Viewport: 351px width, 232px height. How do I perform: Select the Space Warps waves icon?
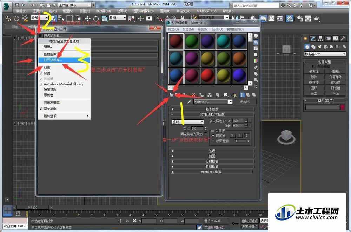click(338, 47)
